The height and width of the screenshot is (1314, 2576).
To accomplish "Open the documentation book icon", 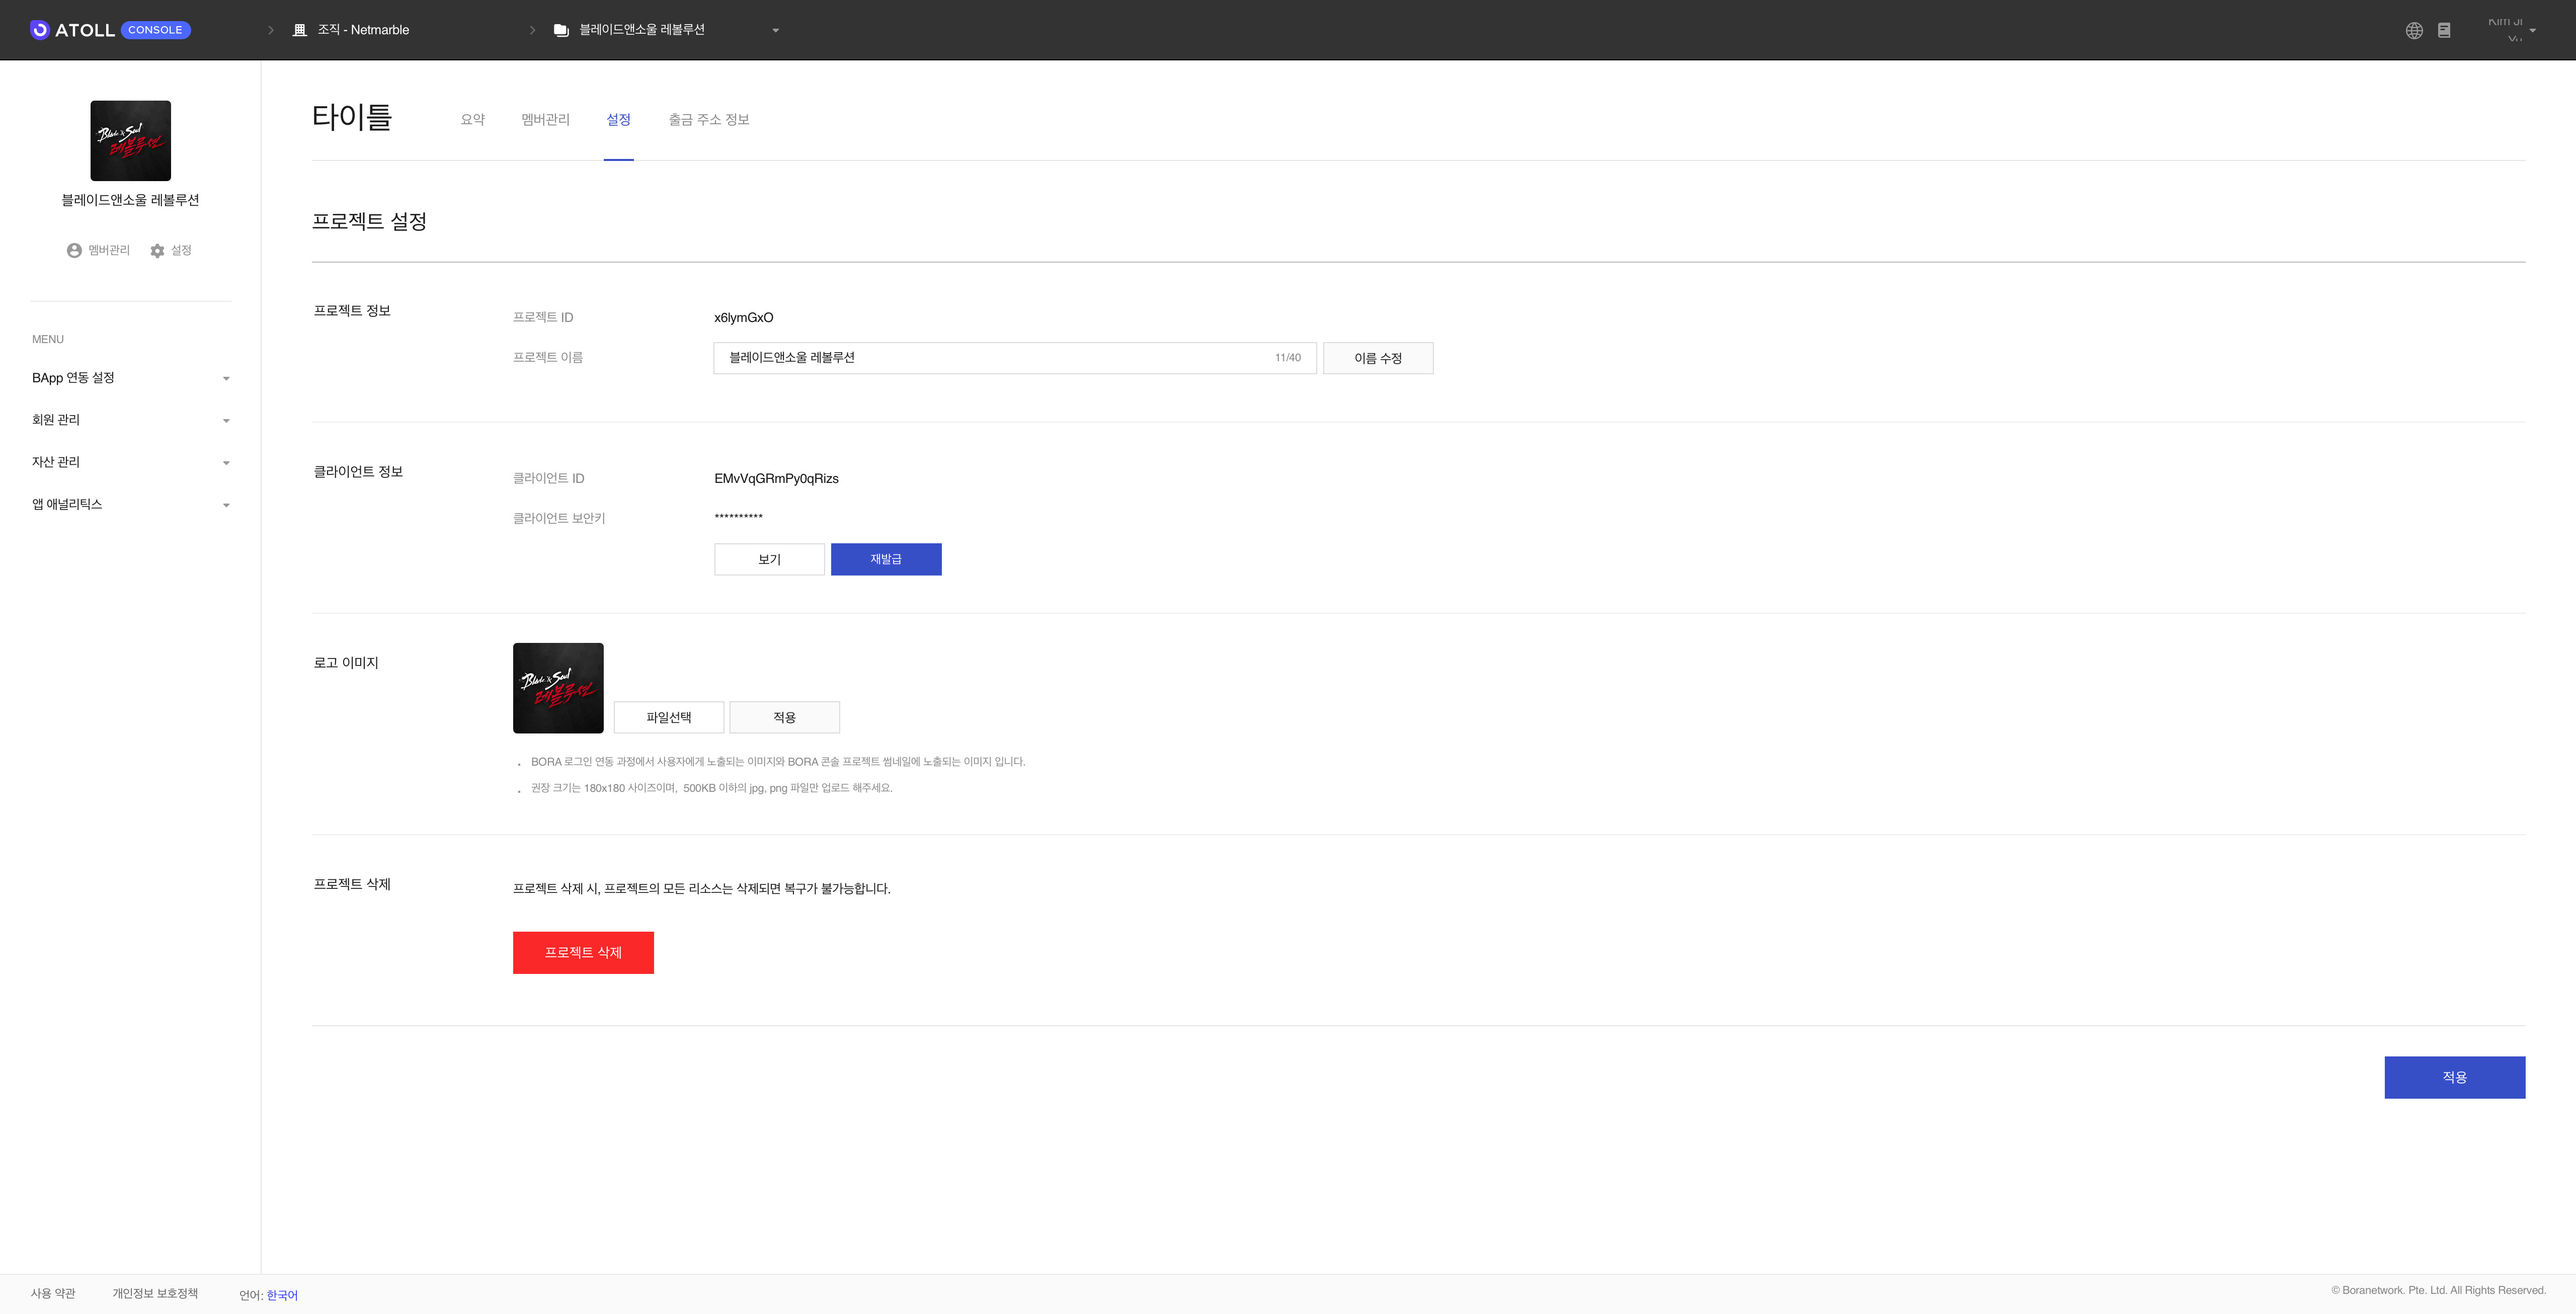I will (2444, 30).
